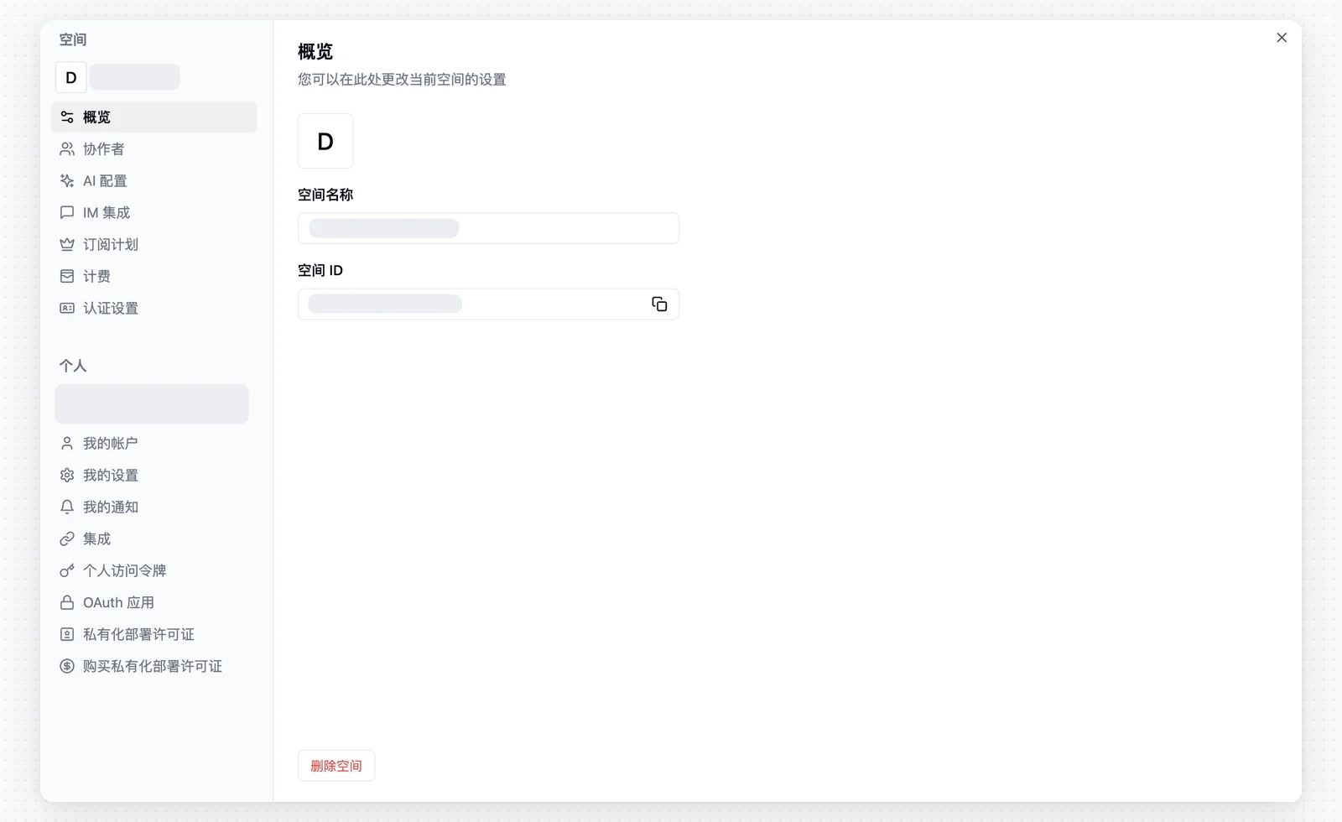Viewport: 1342px width, 822px height.
Task: Click the 订阅计划 crown icon
Action: pyautogui.click(x=67, y=245)
